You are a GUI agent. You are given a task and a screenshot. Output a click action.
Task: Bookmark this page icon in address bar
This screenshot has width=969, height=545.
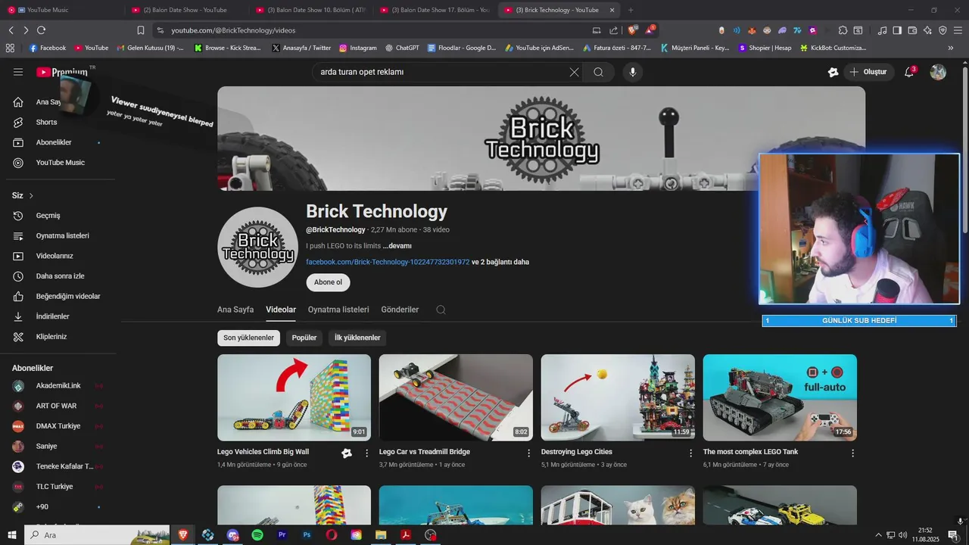[141, 30]
